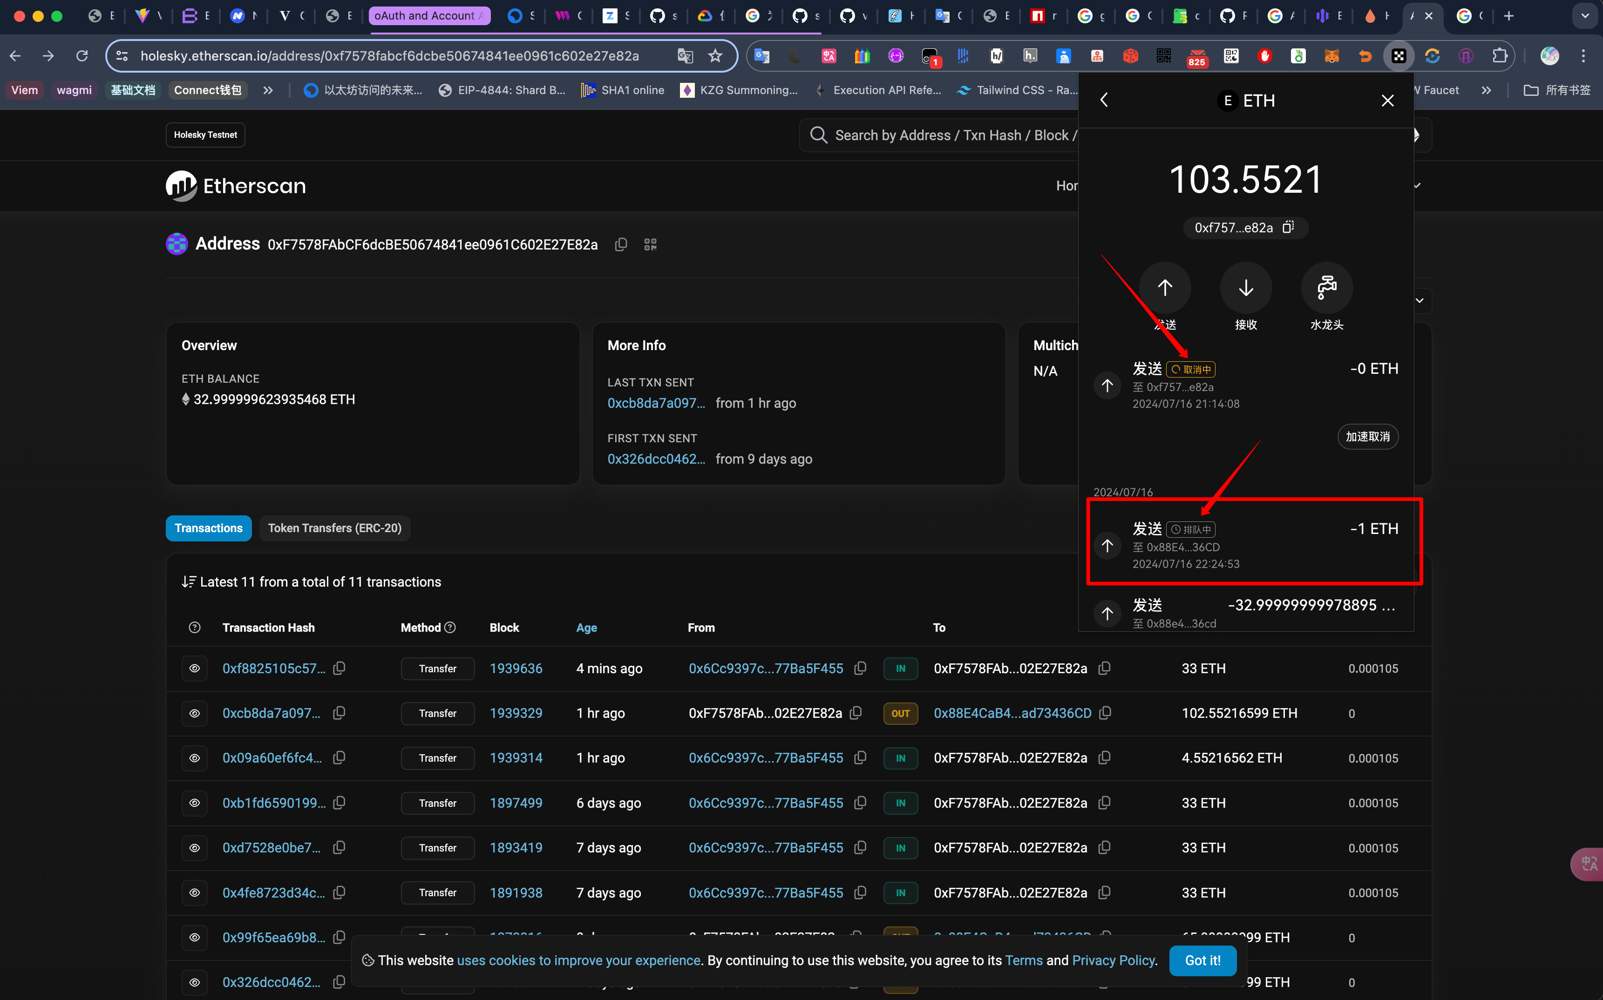
Task: Reload the current page
Action: coord(82,55)
